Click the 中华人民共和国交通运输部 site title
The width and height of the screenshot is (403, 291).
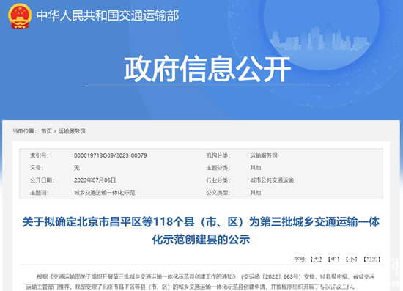point(108,15)
